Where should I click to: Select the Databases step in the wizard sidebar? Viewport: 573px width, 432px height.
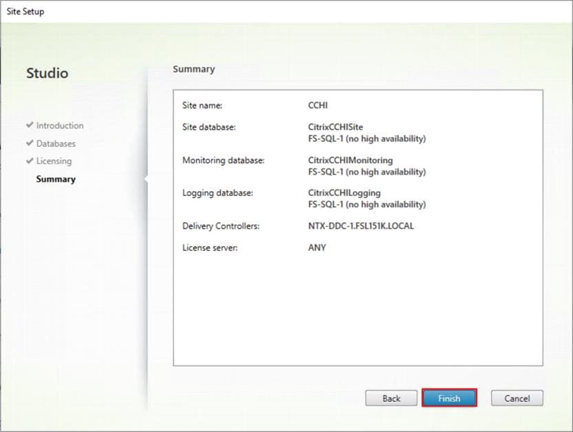56,143
